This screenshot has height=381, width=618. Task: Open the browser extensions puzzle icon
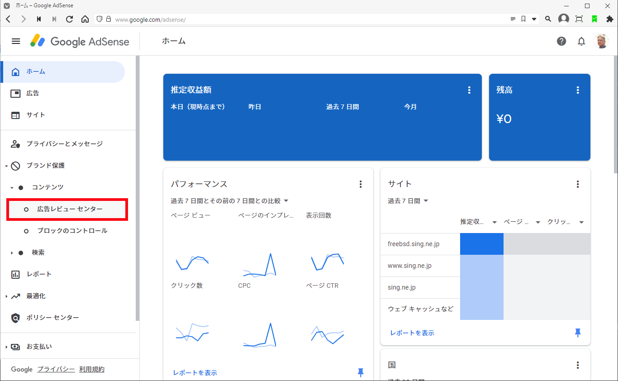(x=609, y=19)
